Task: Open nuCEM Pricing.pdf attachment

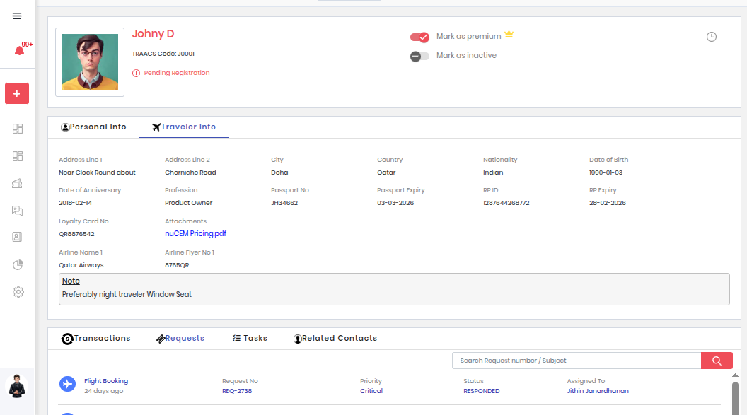Action: pyautogui.click(x=195, y=234)
